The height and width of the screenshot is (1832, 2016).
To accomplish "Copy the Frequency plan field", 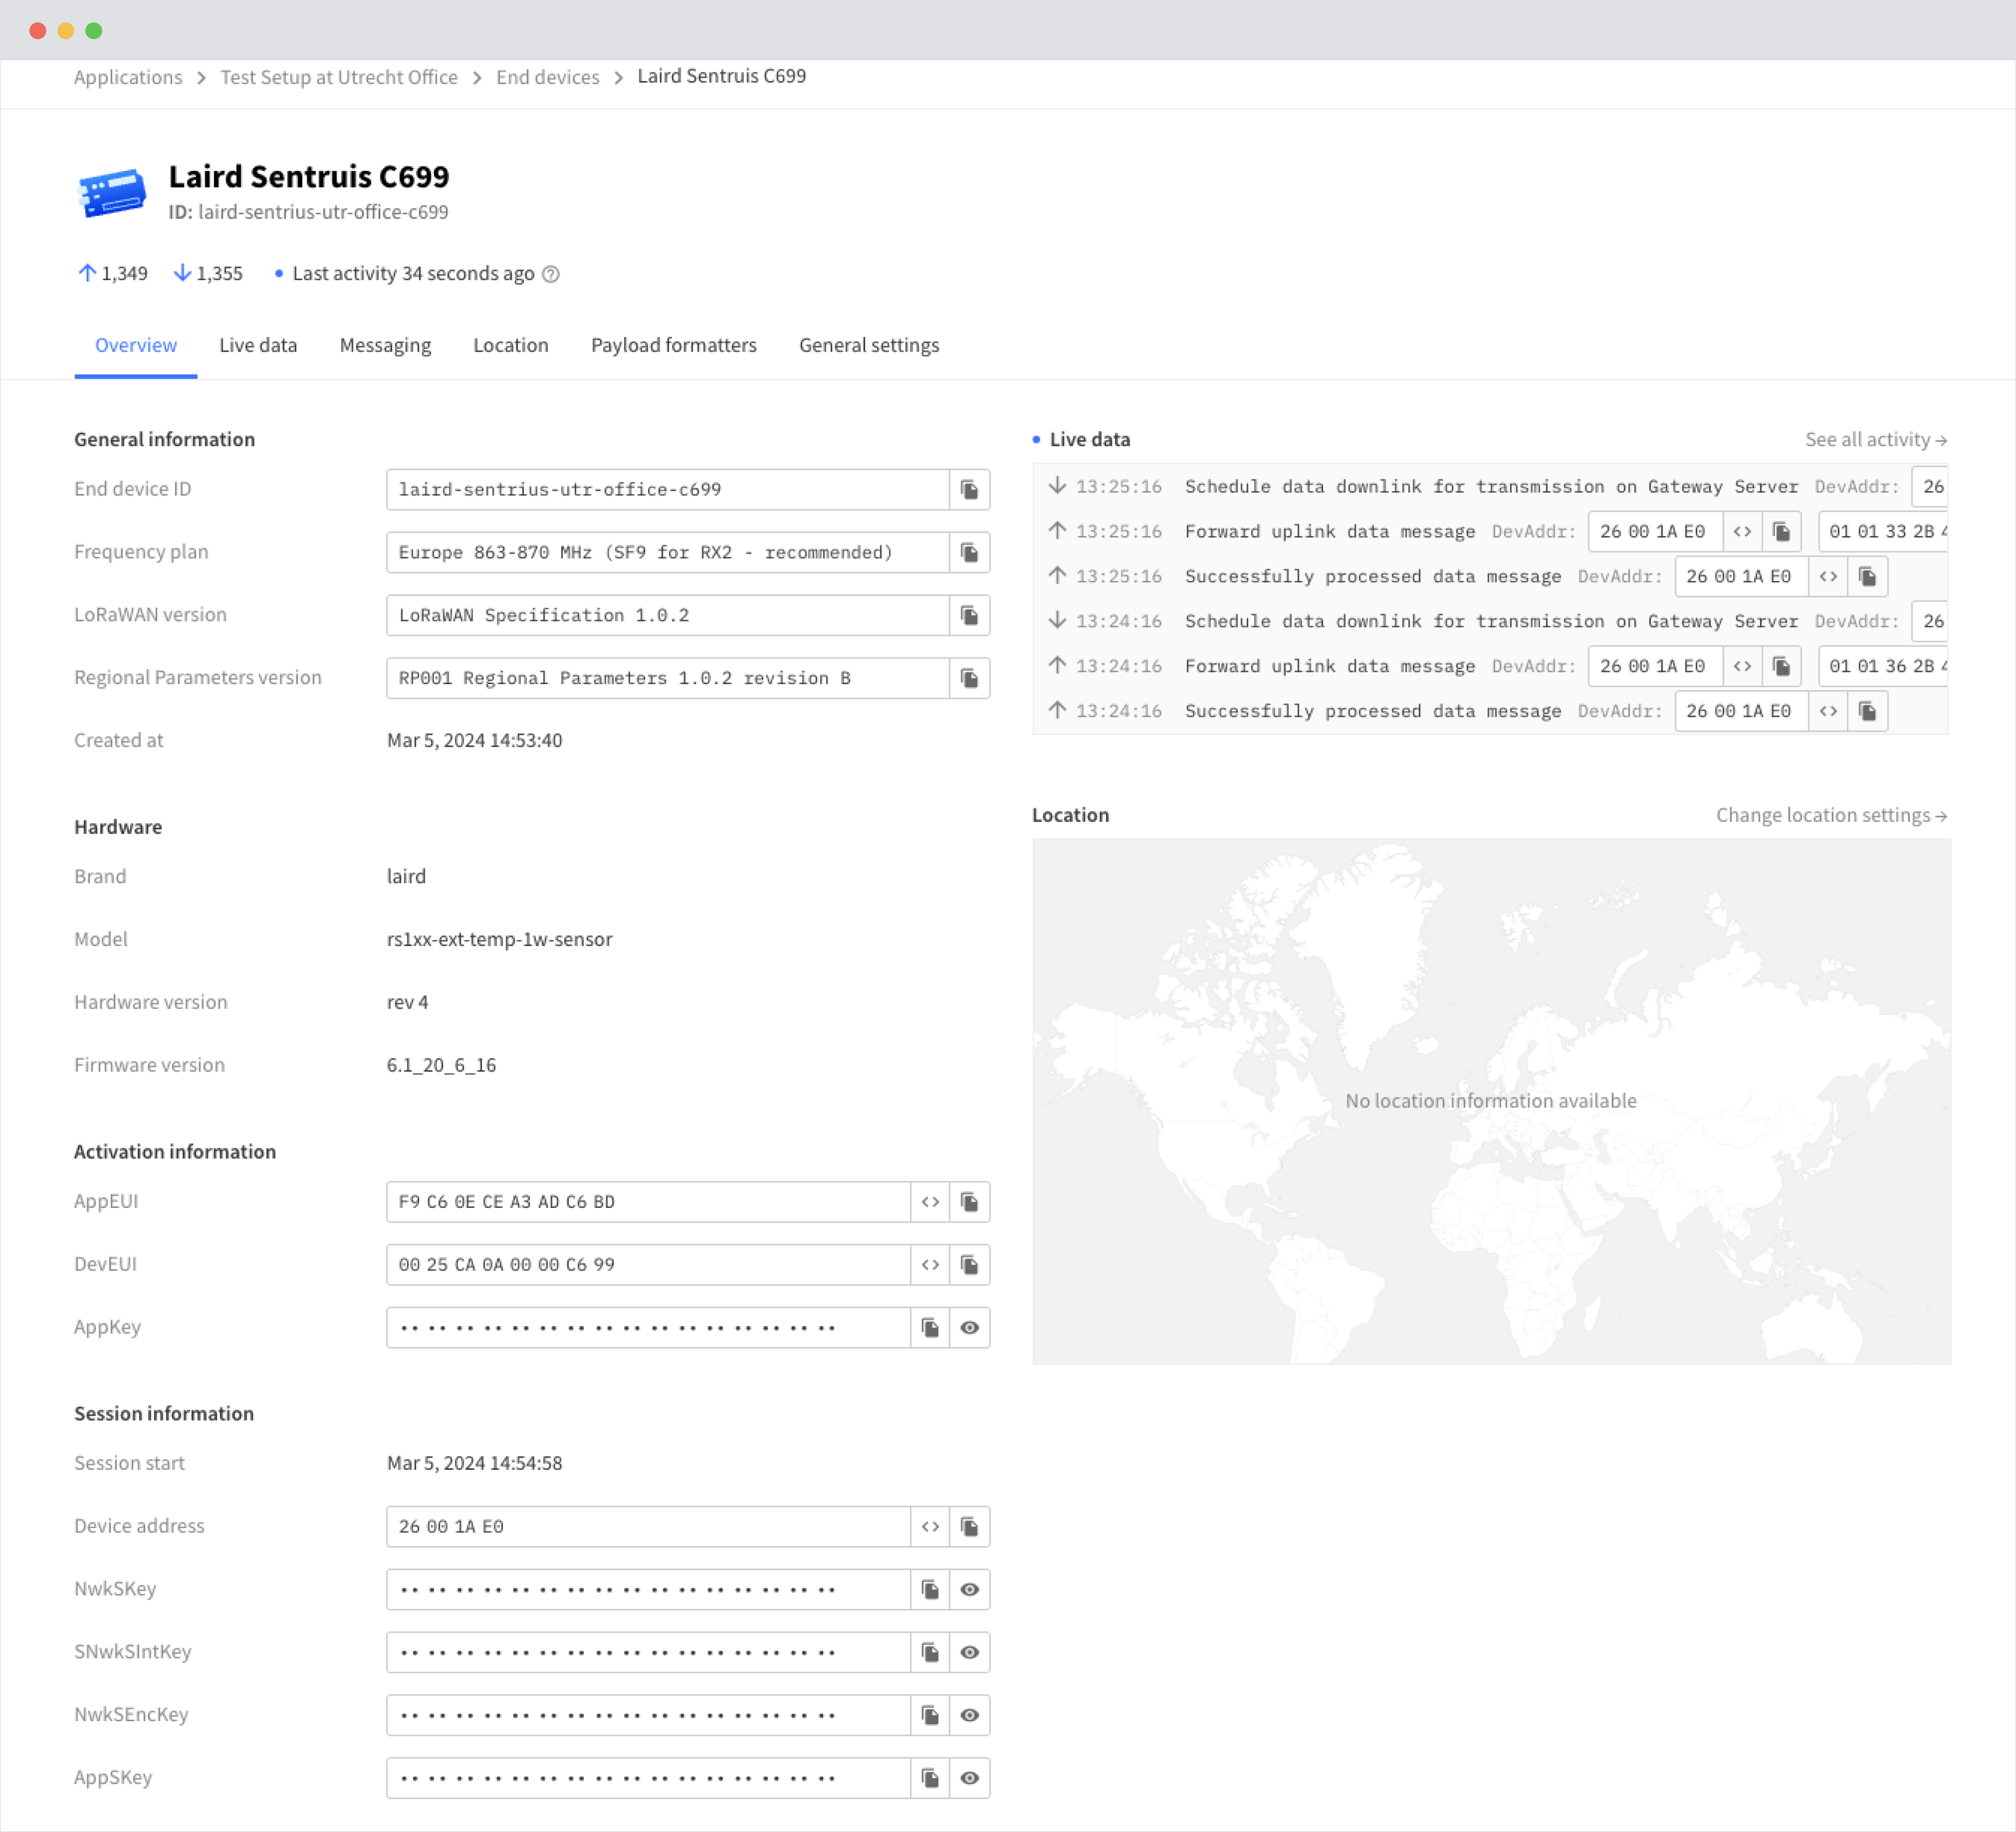I will point(969,553).
